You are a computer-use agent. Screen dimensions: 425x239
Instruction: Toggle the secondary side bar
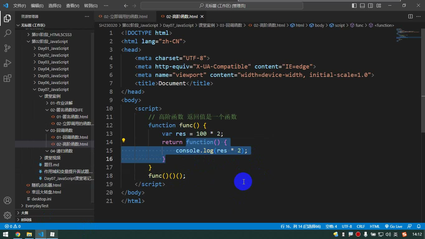coord(370,6)
